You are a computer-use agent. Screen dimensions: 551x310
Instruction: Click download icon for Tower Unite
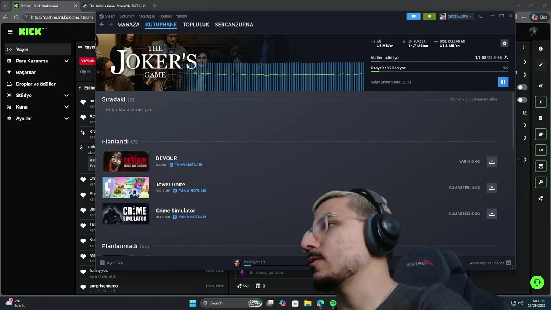492,188
